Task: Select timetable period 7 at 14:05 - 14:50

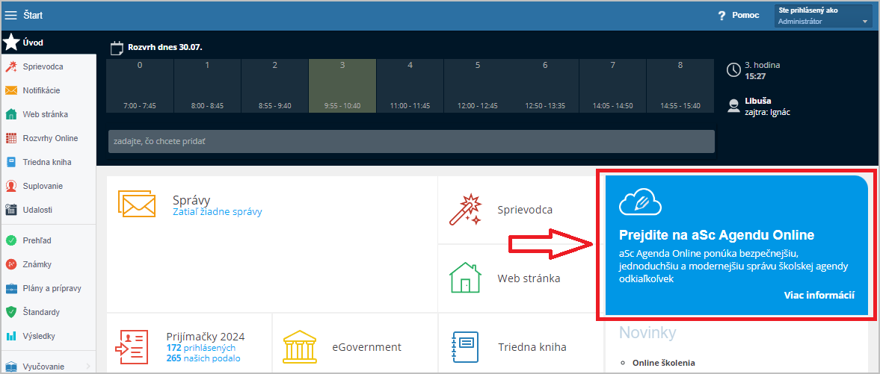Action: point(613,86)
